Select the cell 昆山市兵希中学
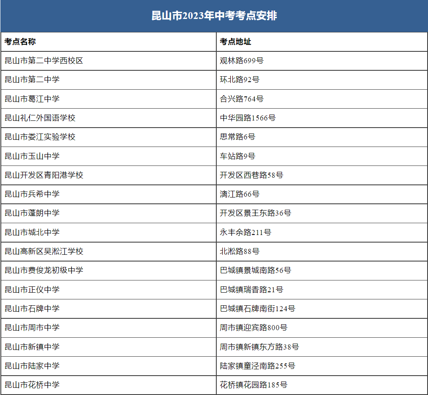 pos(108,194)
